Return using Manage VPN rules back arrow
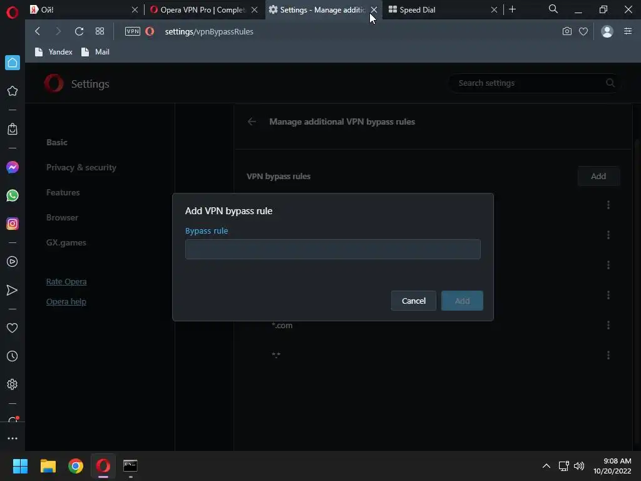Image resolution: width=641 pixels, height=481 pixels. coord(252,122)
